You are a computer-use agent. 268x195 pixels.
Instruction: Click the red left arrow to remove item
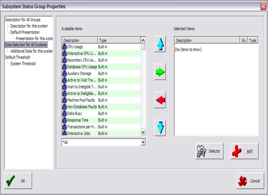160,100
